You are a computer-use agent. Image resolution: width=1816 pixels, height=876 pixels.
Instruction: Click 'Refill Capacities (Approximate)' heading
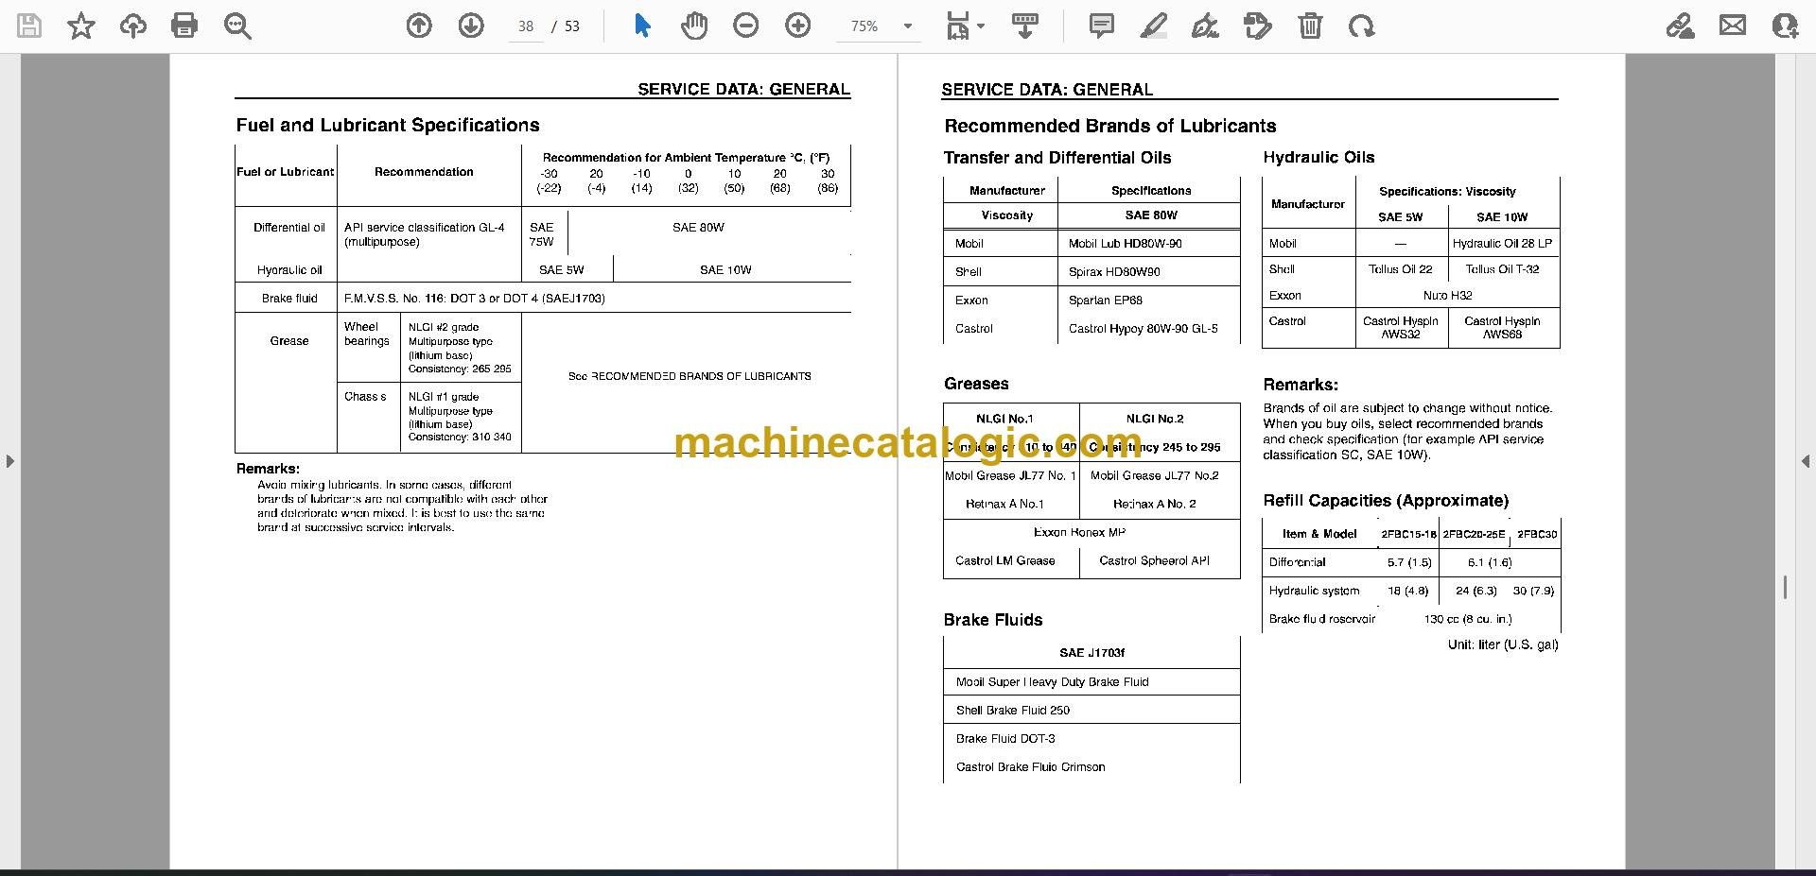[x=1386, y=501]
